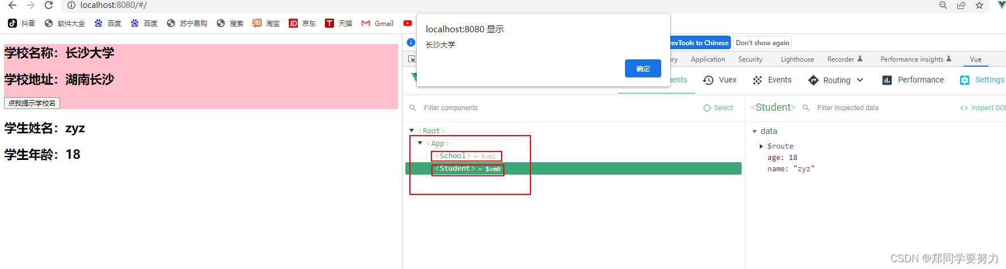Click the Select component button
The width and height of the screenshot is (1006, 269).
(718, 108)
